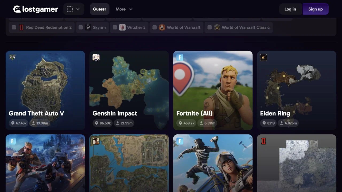Select the World of Warcraft Classic checkbox
The width and height of the screenshot is (342, 192).
209,27
